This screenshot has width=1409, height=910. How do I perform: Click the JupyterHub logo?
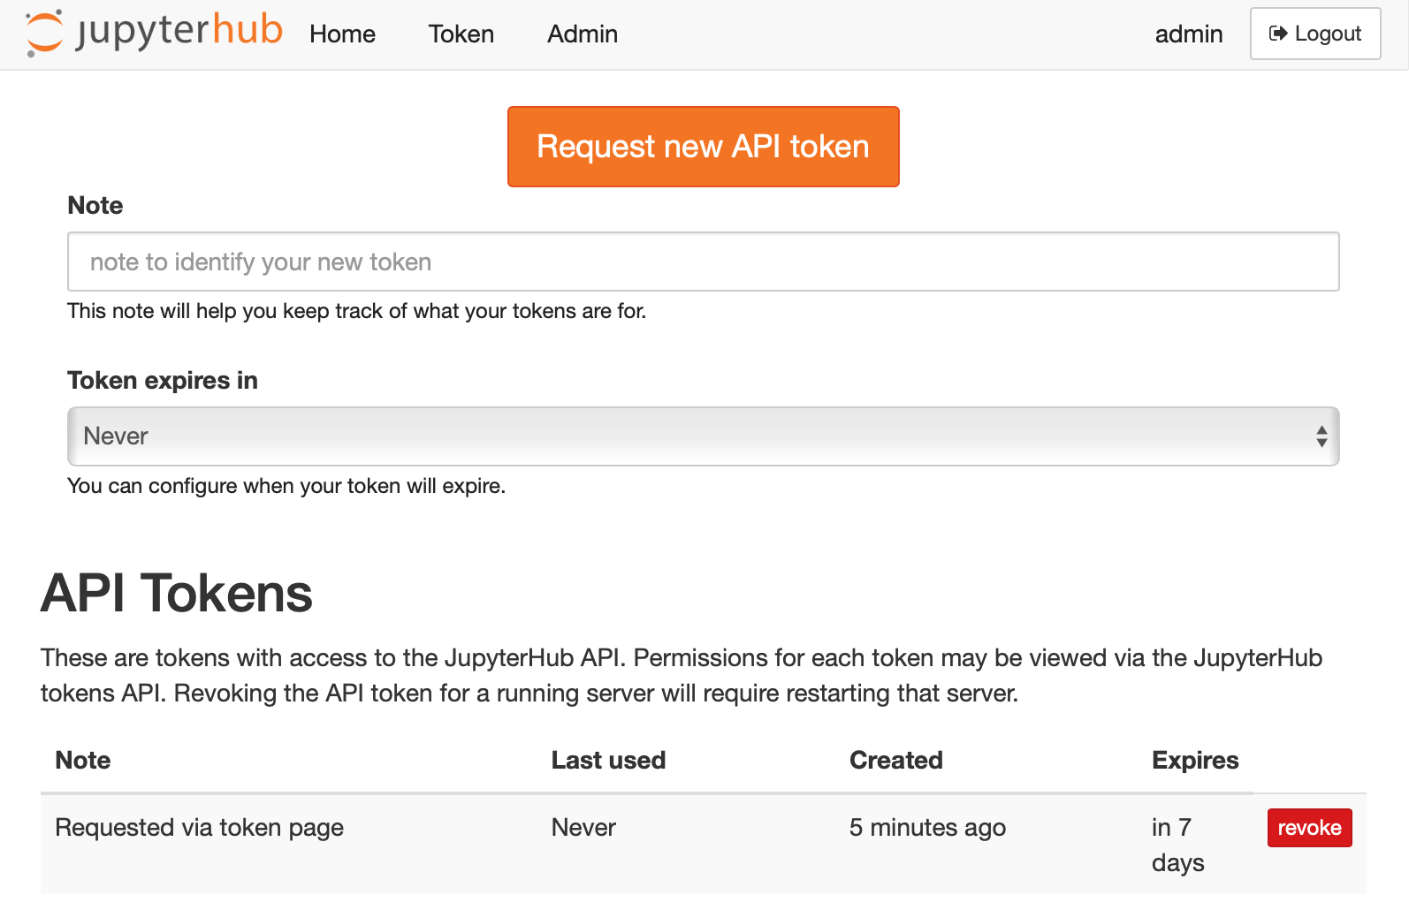pyautogui.click(x=154, y=33)
